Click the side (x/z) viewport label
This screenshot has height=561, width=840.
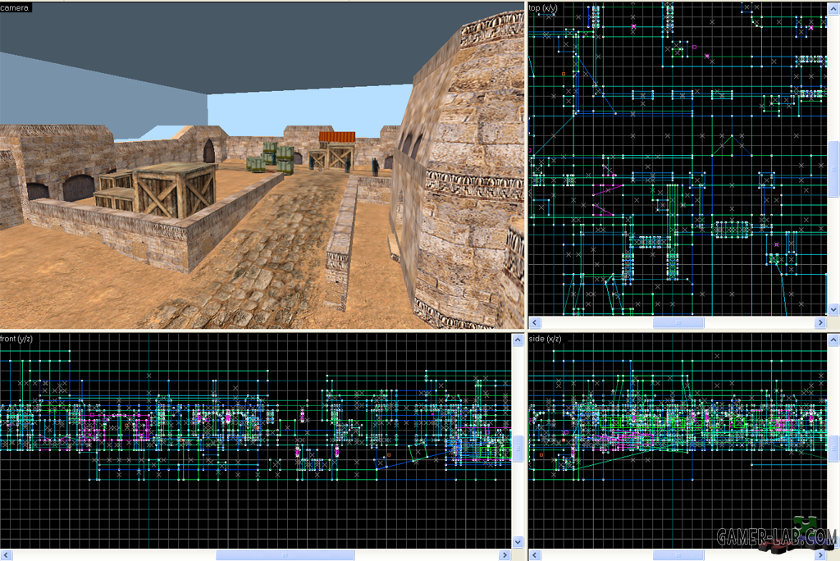pyautogui.click(x=545, y=339)
